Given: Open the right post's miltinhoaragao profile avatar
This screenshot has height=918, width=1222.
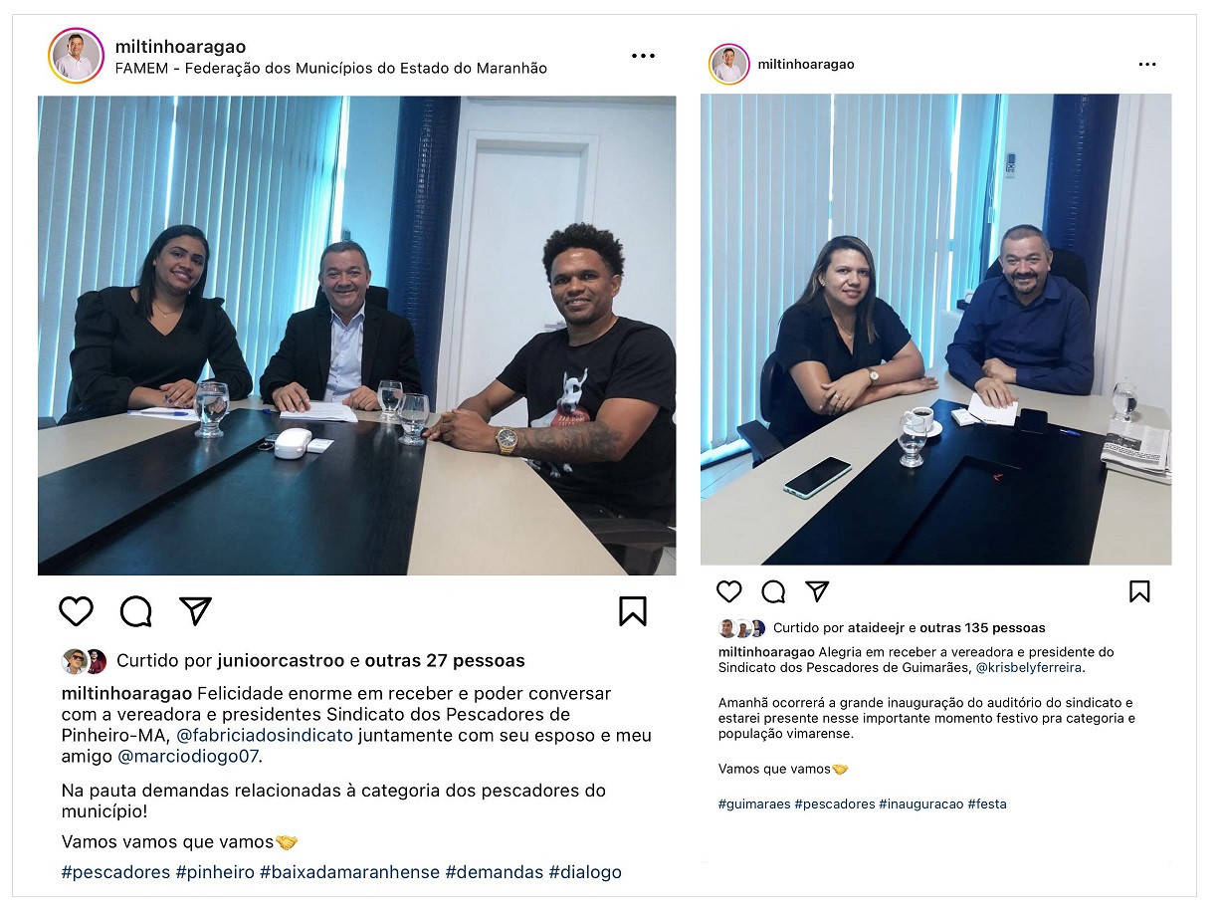Looking at the screenshot, I should point(729,65).
